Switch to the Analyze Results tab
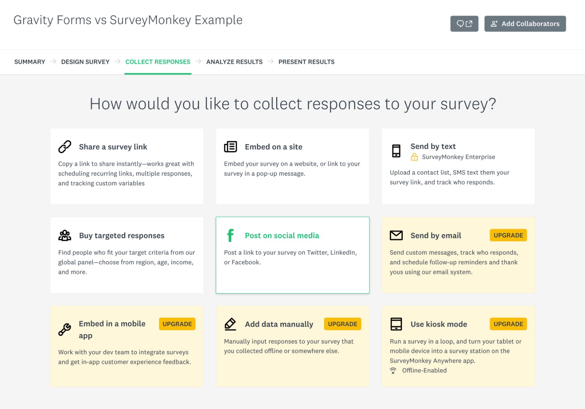Image resolution: width=585 pixels, height=409 pixels. coord(234,62)
